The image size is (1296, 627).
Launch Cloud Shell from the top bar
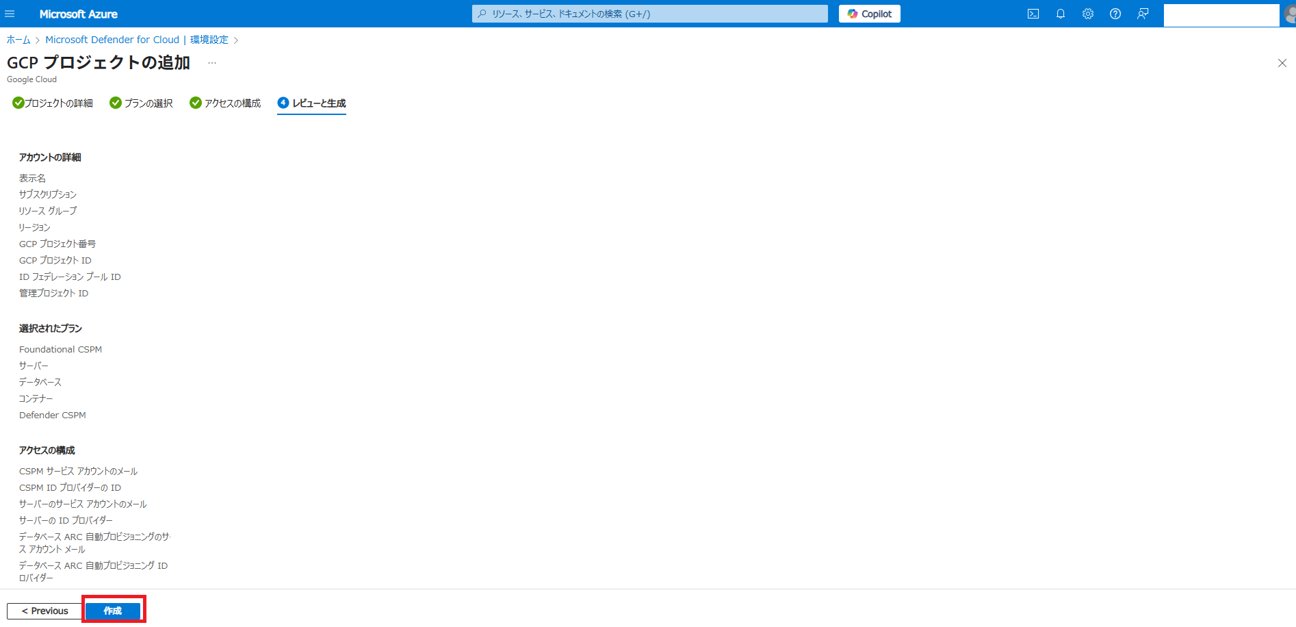1033,14
